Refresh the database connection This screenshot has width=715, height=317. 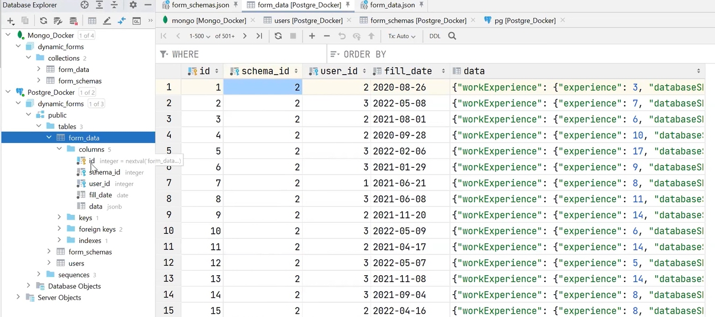[43, 20]
